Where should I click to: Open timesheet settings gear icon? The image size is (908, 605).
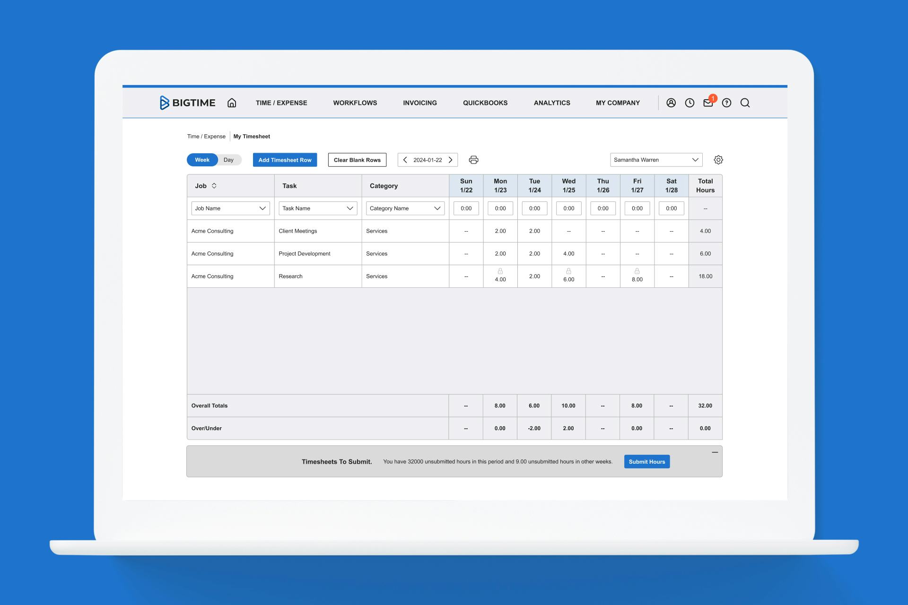pyautogui.click(x=718, y=160)
